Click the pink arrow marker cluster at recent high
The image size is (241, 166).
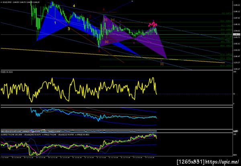coord(153,24)
